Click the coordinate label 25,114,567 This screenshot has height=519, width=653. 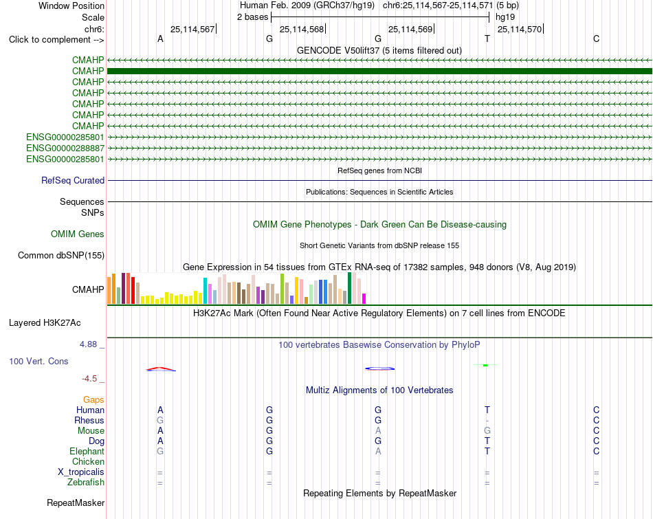coord(192,29)
